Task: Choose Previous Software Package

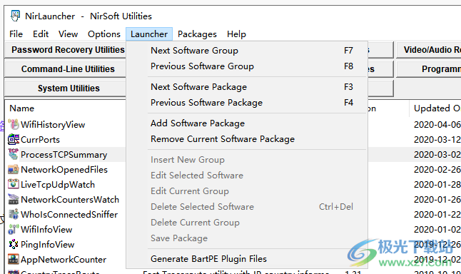Action: point(247,103)
